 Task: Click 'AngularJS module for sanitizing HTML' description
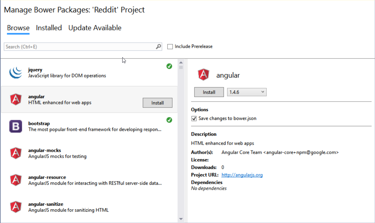click(68, 210)
